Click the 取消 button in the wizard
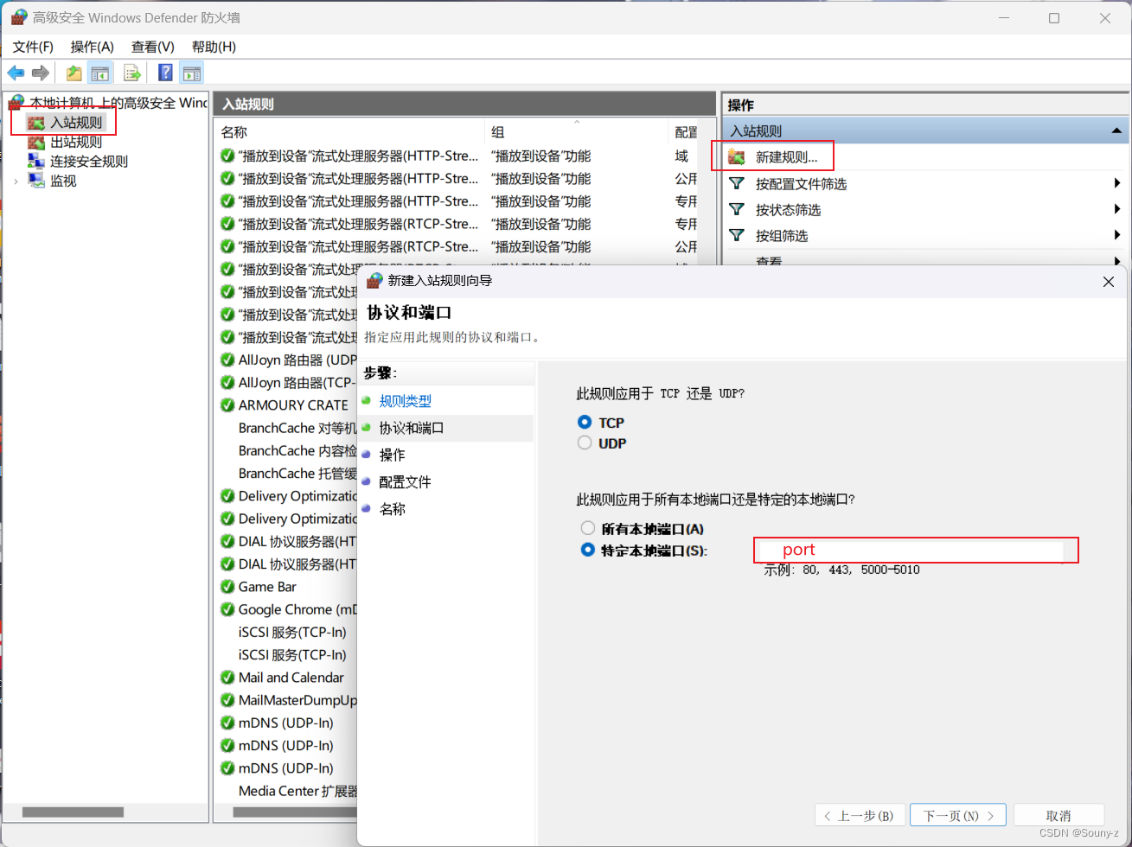 tap(1058, 814)
